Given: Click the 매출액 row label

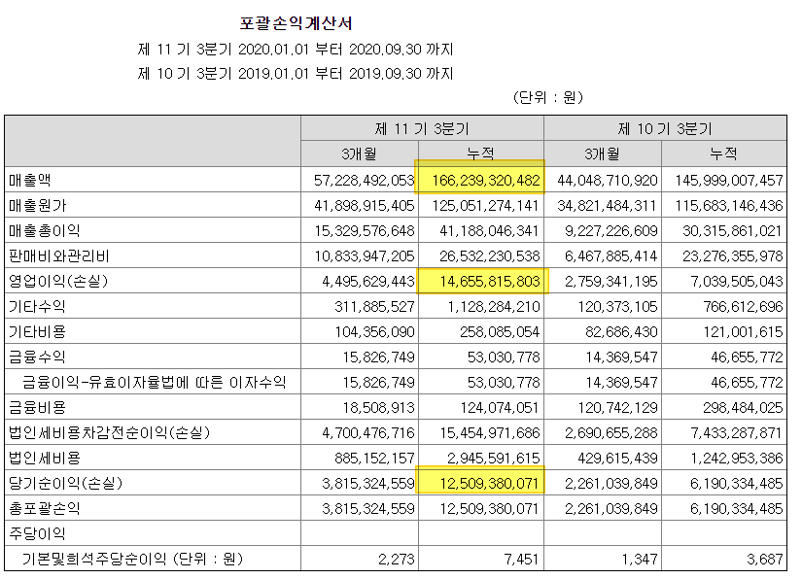Looking at the screenshot, I should coord(29,180).
